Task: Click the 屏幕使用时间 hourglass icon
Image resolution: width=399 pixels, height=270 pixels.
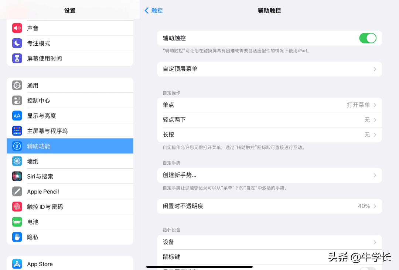Action: 17,58
